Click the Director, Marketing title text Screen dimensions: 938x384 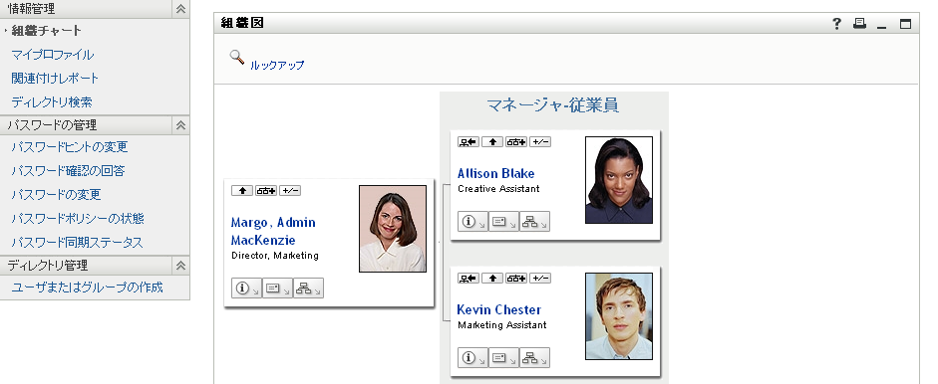[x=274, y=256]
